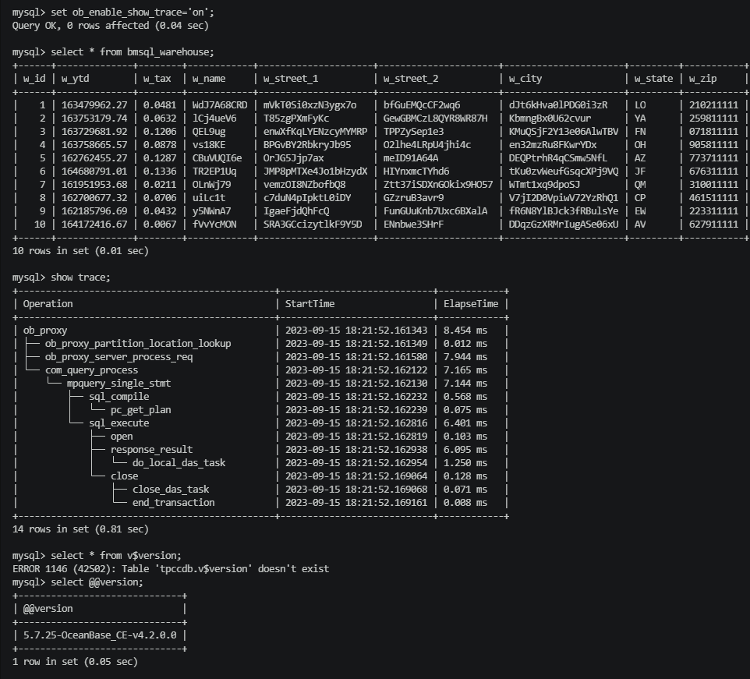Select the mpquery_single_stmt tree entry
This screenshot has width=750, height=679.
click(119, 384)
